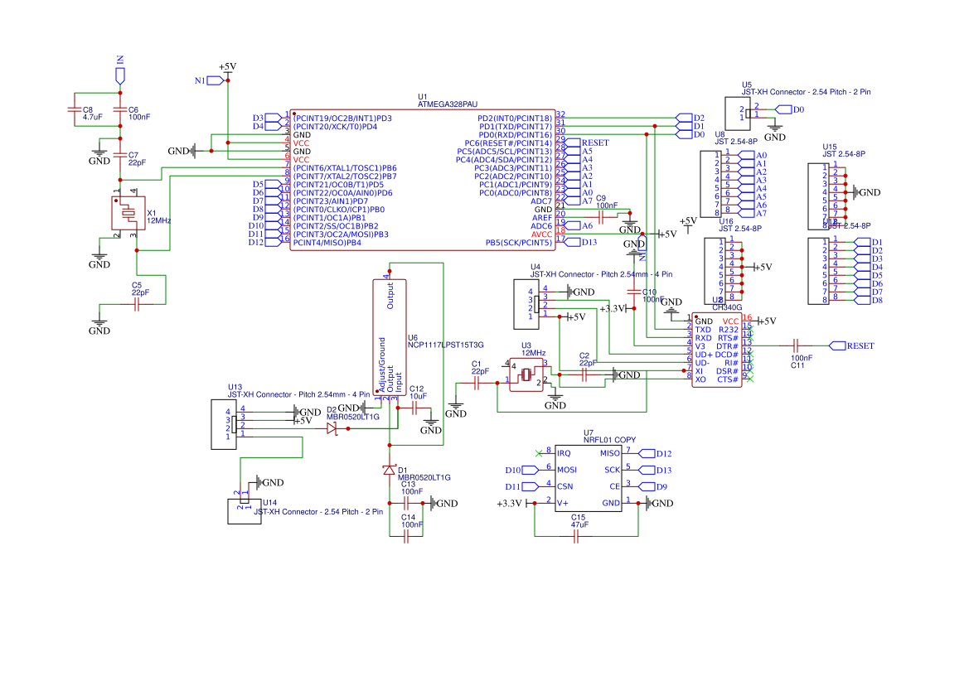Click the N1 net port near +5V

pyautogui.click(x=215, y=81)
